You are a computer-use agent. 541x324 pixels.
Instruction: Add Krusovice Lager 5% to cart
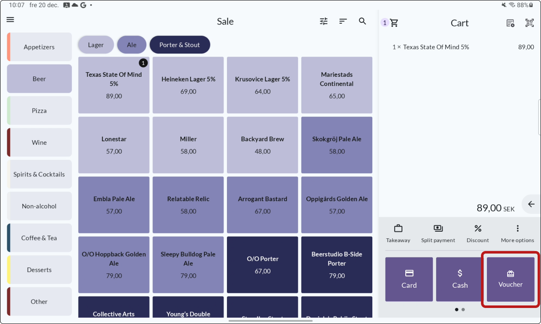262,85
